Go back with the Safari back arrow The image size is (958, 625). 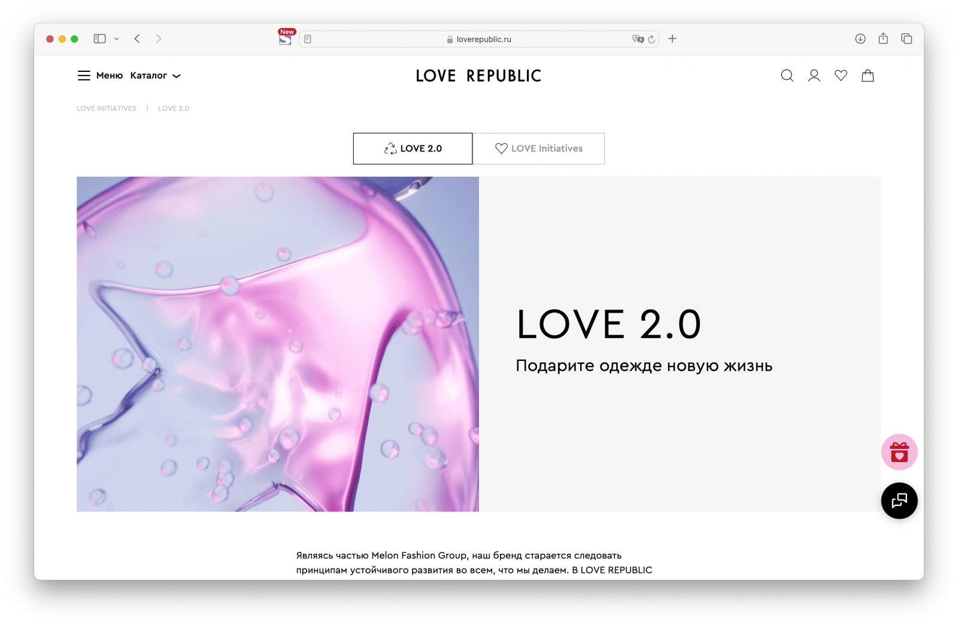(137, 39)
